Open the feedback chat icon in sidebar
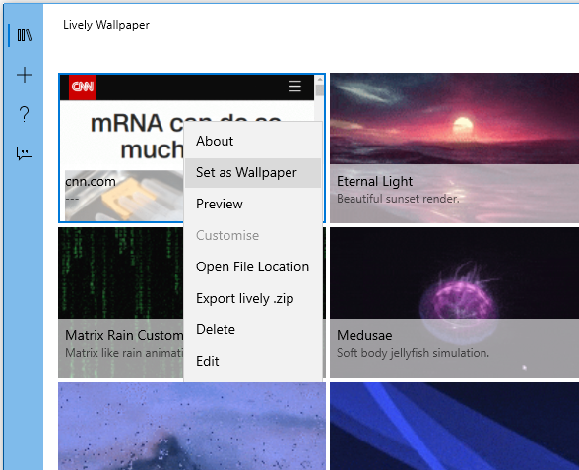Screen dimensions: 579x470 coord(25,152)
